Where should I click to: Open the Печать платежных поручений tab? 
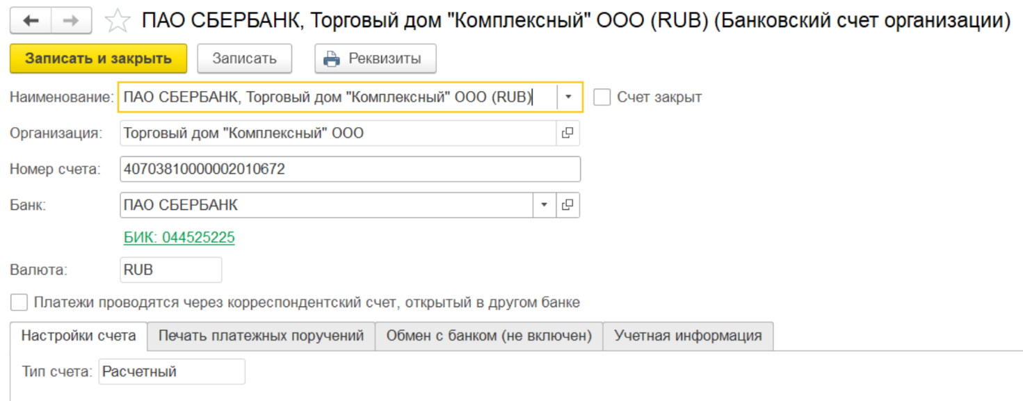pos(261,336)
